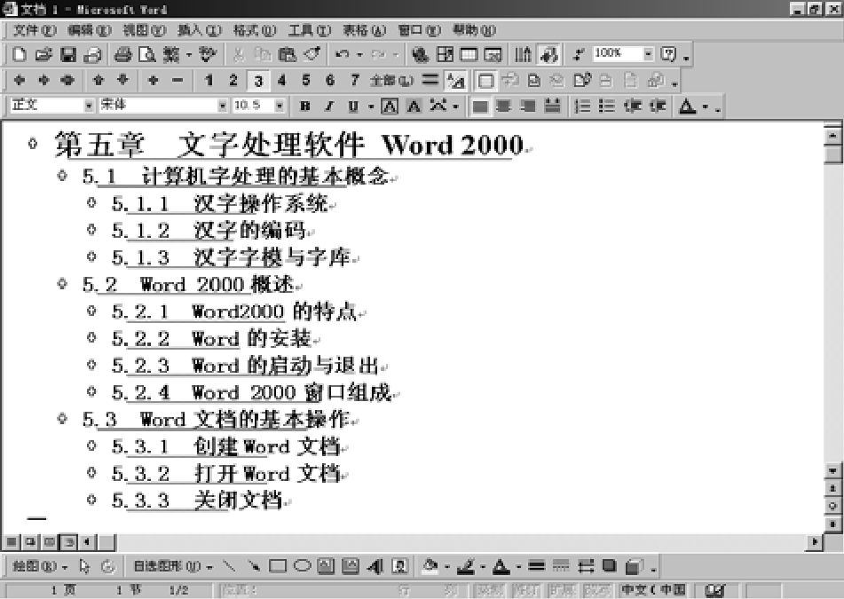The width and height of the screenshot is (844, 599).
Task: Click the Print icon
Action: click(x=123, y=54)
